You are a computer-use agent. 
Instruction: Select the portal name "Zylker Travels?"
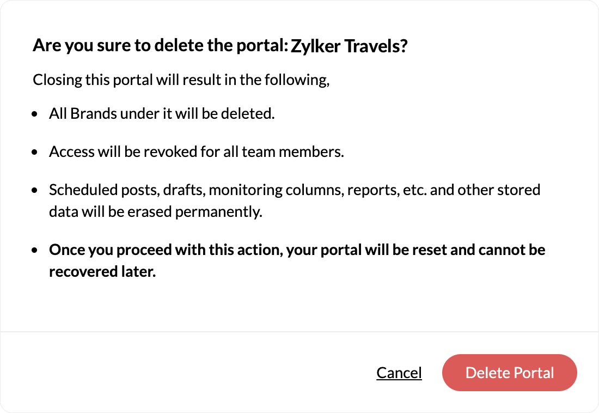349,46
